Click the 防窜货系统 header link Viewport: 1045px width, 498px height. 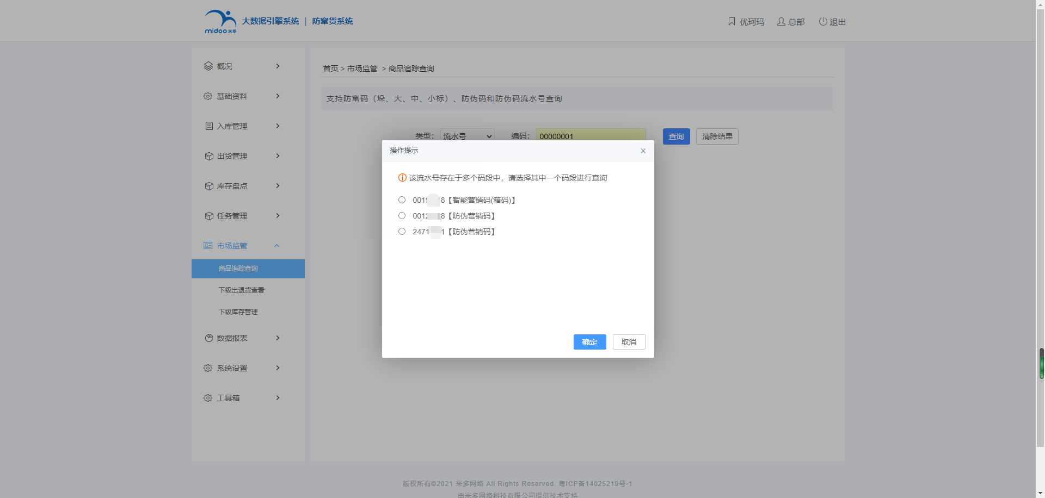pos(333,21)
